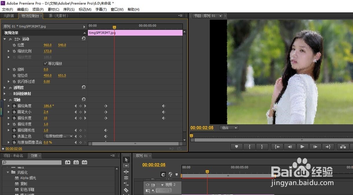Collapse the 笔触 effect group
The width and height of the screenshot is (353, 195).
click(5, 100)
